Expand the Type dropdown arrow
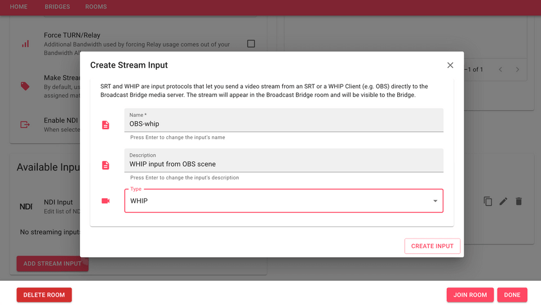 coord(435,201)
